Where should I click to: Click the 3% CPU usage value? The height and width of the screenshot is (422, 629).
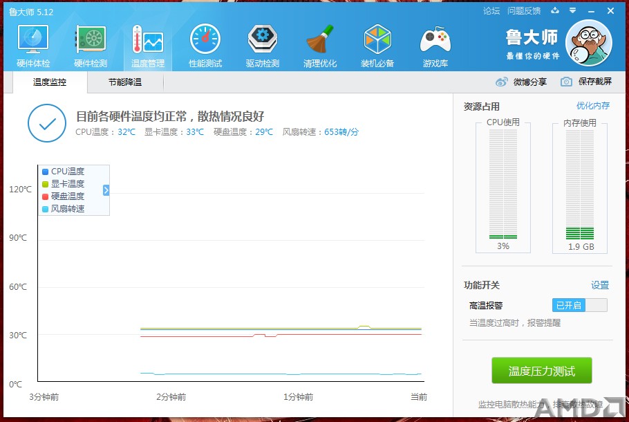click(x=503, y=246)
